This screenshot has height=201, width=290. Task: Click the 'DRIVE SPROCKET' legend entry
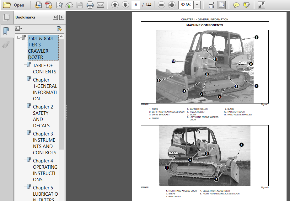pos(159,114)
